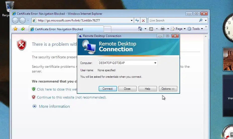This screenshot has width=233, height=139.
Task: Click 'None specified' user name text
Action: [106, 70]
